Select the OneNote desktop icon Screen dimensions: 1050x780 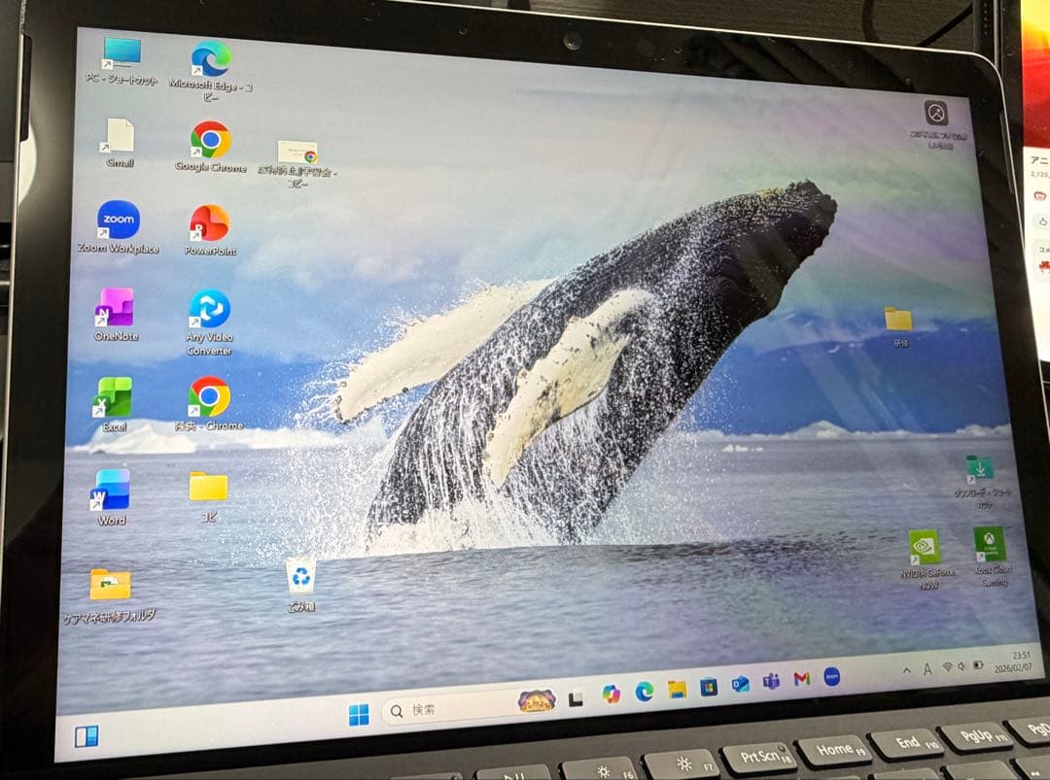(115, 309)
